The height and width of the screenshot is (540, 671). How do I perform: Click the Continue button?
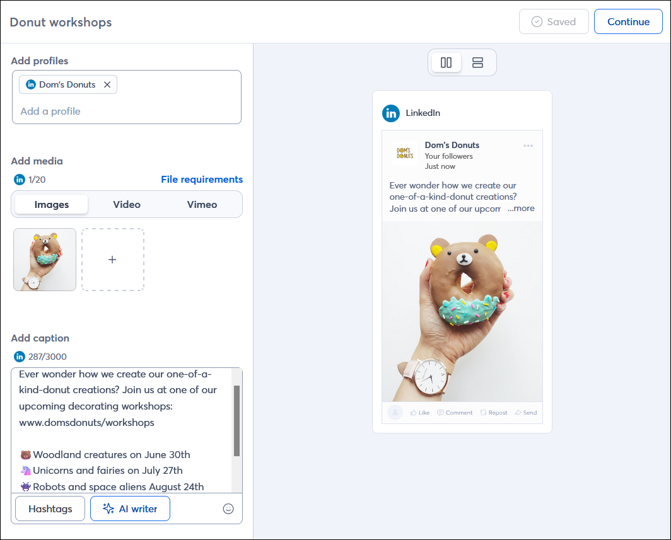click(628, 21)
